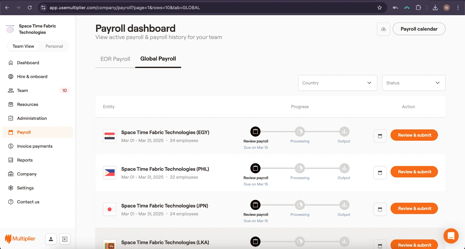This screenshot has width=465, height=249.
Task: Click the Multiplier logo
Action: point(20,239)
